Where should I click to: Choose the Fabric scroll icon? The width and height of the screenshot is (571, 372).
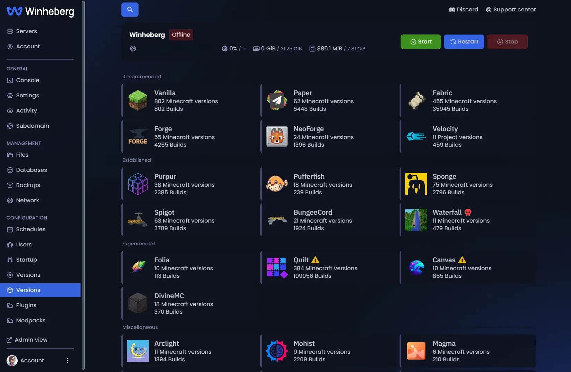click(x=416, y=100)
